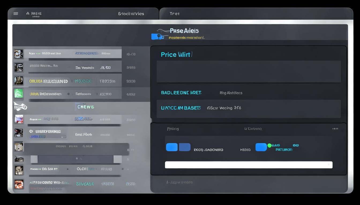360x205 pixels.
Task: Expand the 'CHEWB' section header row
Action: click(x=86, y=107)
